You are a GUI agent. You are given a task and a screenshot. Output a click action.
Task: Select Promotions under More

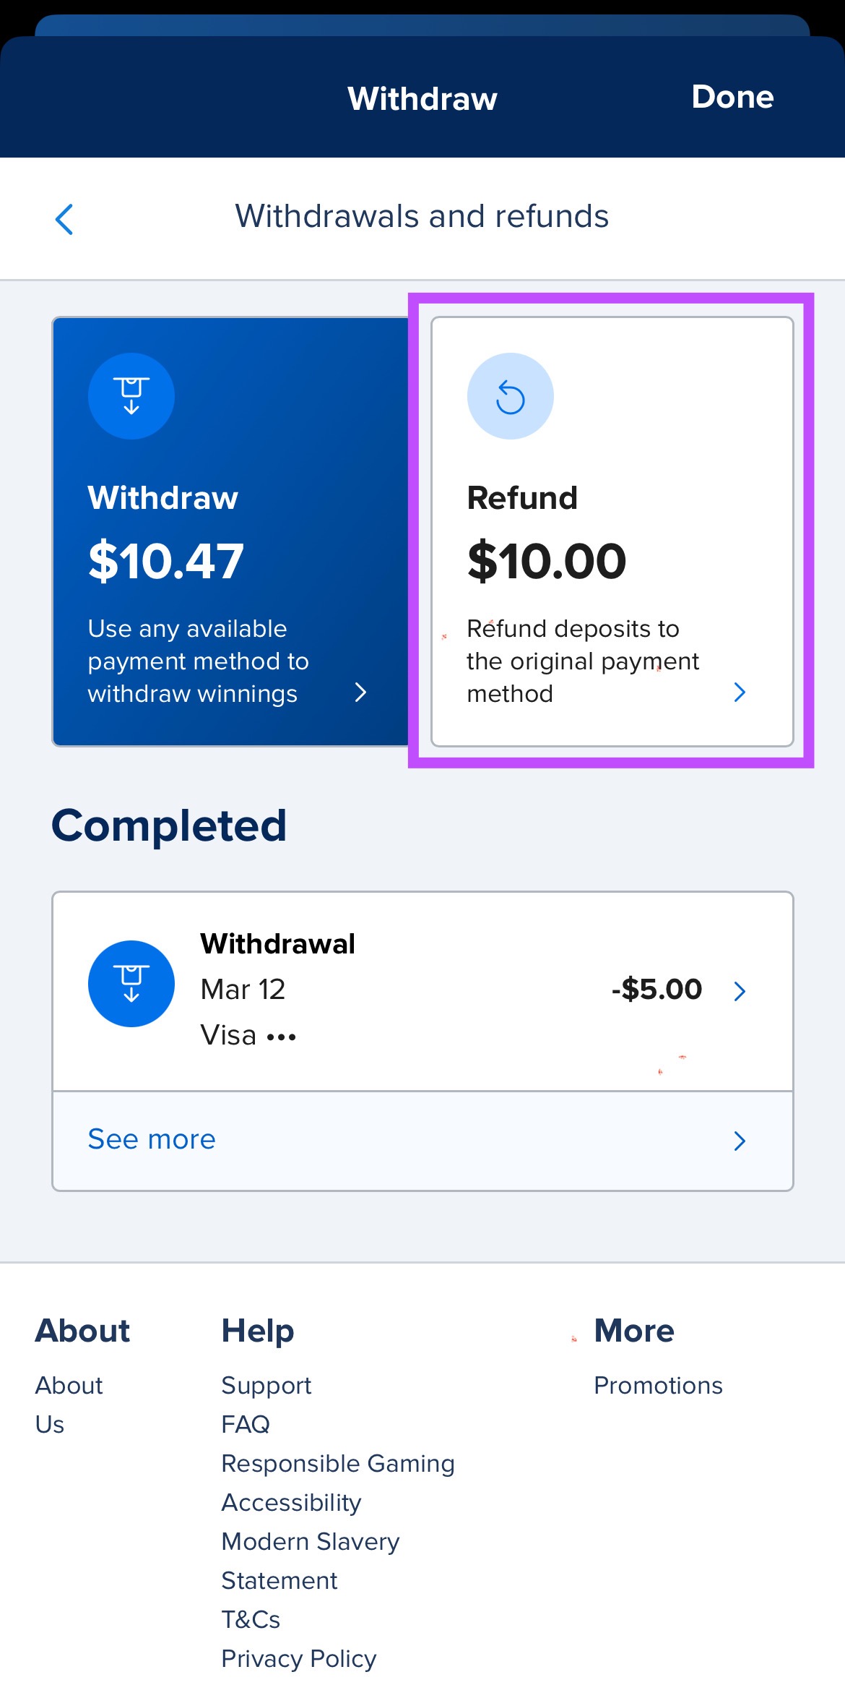coord(658,1386)
